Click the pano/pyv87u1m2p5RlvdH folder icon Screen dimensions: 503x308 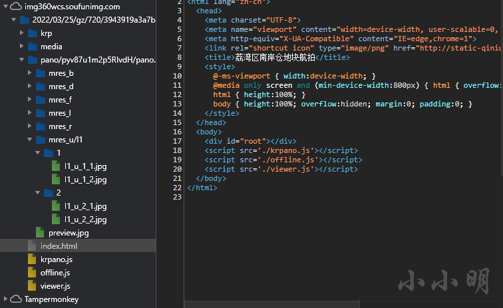33,60
